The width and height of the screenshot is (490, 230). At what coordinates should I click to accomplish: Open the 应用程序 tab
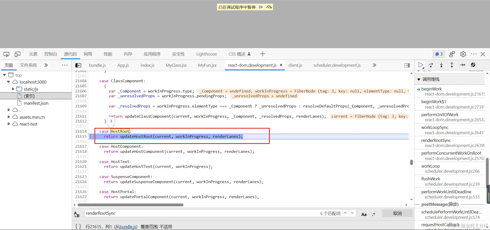tap(152, 54)
